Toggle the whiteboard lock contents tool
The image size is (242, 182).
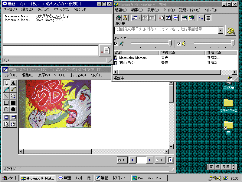point(6,124)
